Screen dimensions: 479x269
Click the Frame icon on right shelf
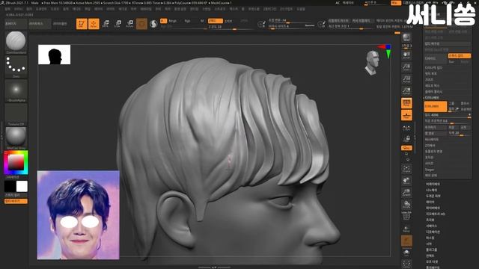406,169
